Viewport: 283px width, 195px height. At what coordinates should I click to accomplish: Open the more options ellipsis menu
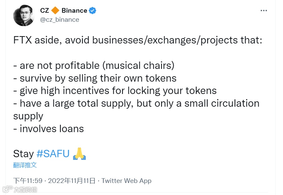click(264, 11)
